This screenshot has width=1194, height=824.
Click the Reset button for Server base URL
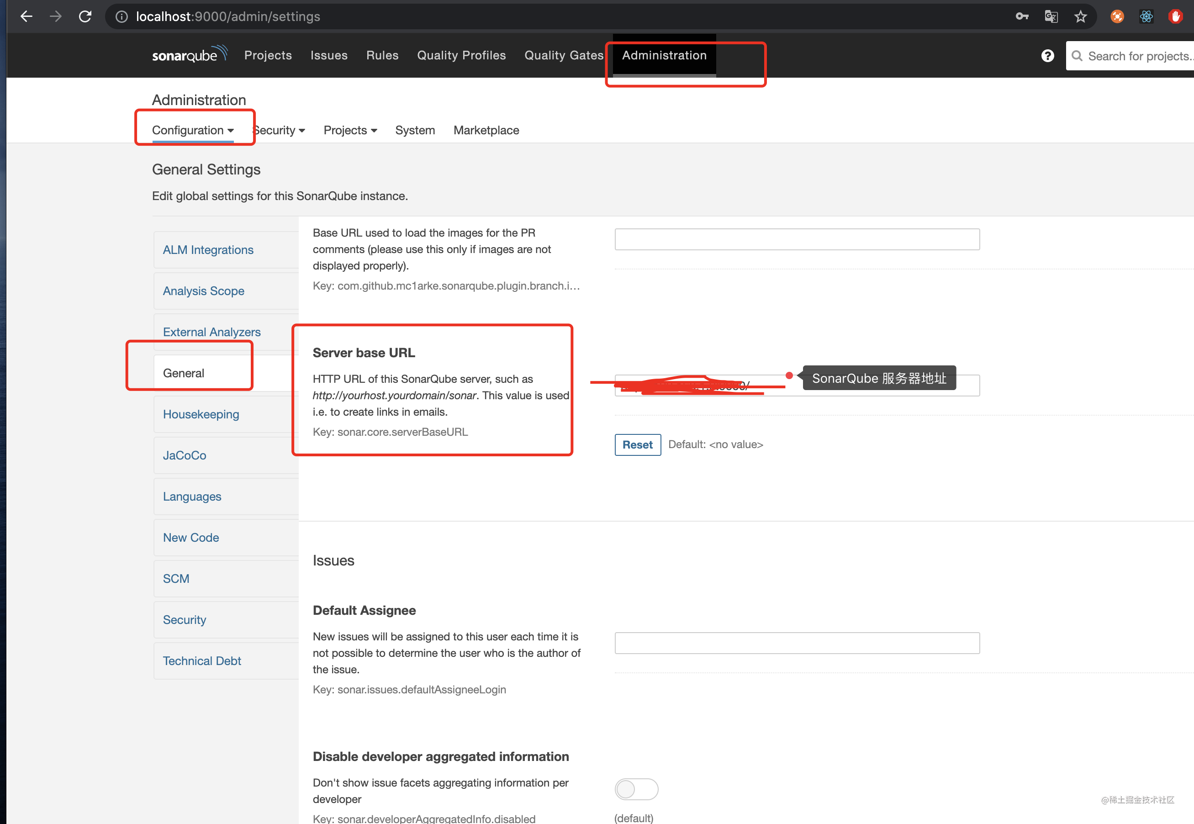638,444
